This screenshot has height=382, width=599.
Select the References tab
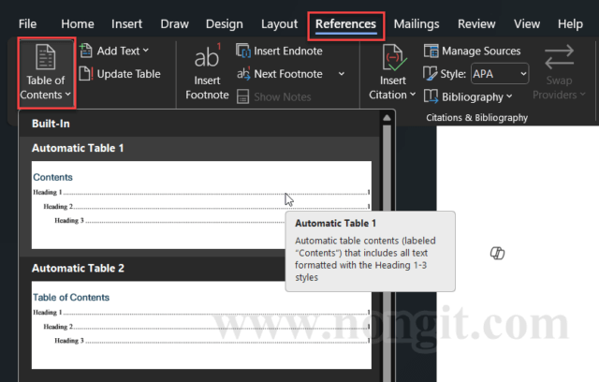tap(345, 25)
